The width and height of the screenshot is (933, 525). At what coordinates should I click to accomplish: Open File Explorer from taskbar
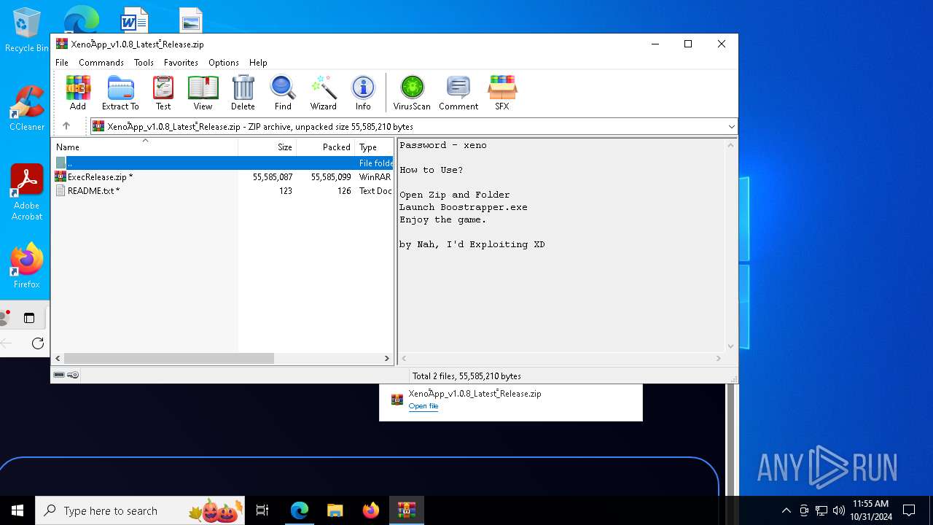335,510
